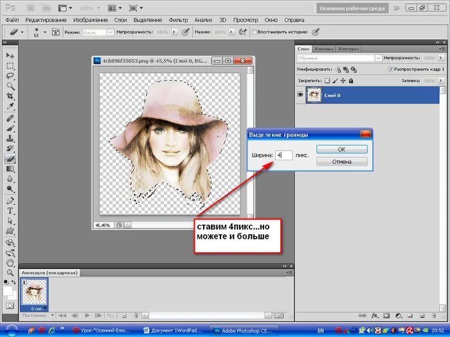Click Отмена in Выделение границы dialog

point(342,162)
